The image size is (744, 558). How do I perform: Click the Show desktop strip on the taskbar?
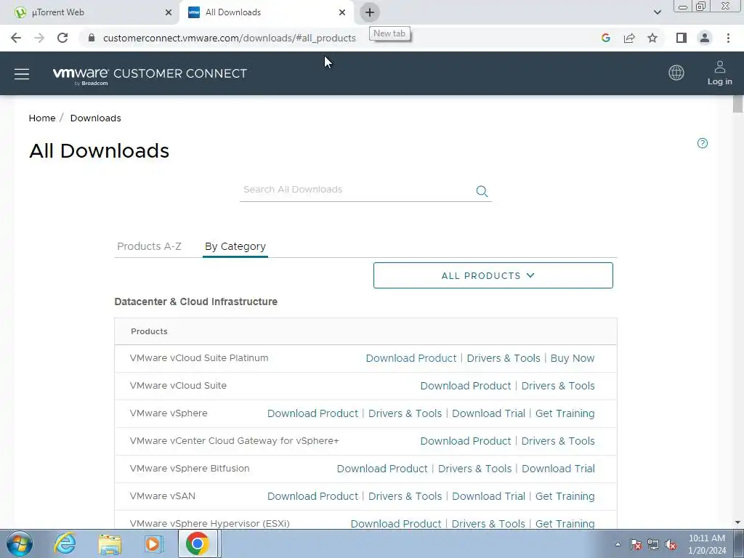point(740,543)
